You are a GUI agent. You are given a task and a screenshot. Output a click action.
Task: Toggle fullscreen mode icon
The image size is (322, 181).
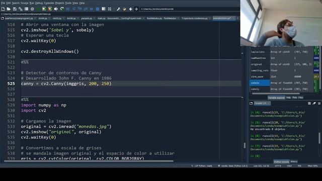[110, 9]
